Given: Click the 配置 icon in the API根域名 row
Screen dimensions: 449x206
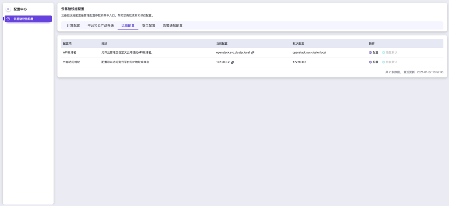Looking at the screenshot, I should [x=371, y=53].
